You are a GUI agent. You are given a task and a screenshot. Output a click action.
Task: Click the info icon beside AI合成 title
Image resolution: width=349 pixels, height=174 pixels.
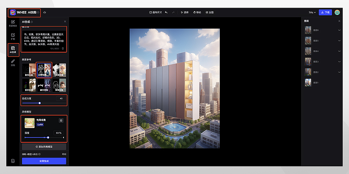[32, 22]
